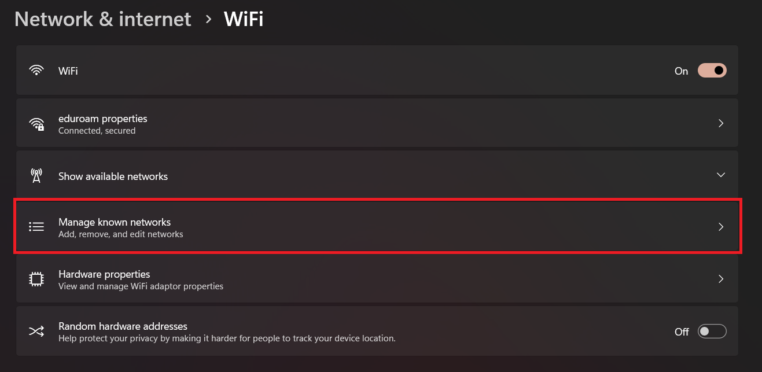Screen dimensions: 762x372
Task: Turn off the WiFi toggle switch
Action: (712, 71)
